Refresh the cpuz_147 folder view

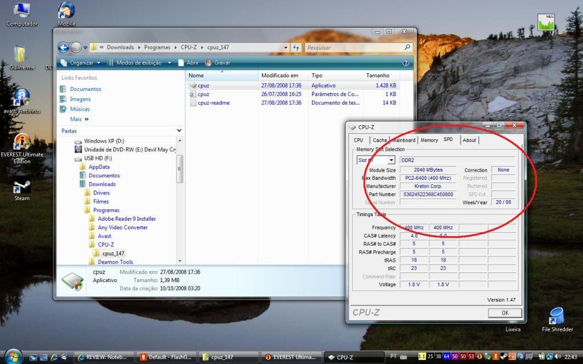(296, 47)
